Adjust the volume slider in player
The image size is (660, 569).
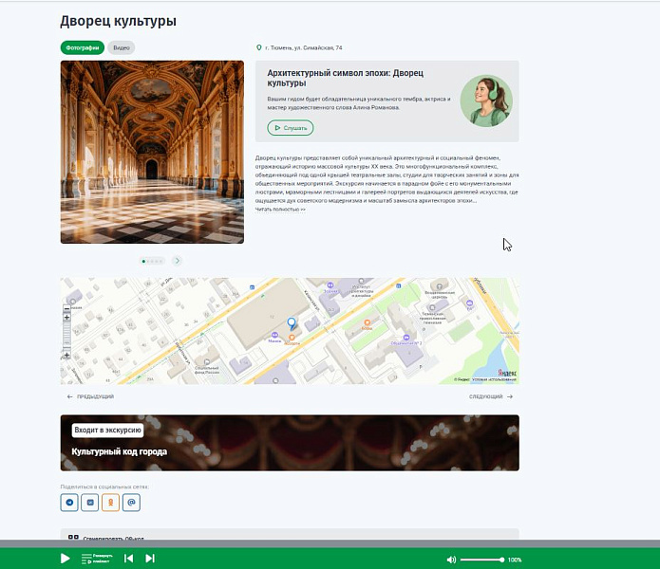482,560
